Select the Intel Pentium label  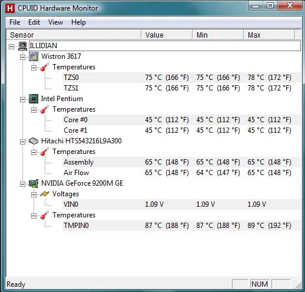point(62,99)
